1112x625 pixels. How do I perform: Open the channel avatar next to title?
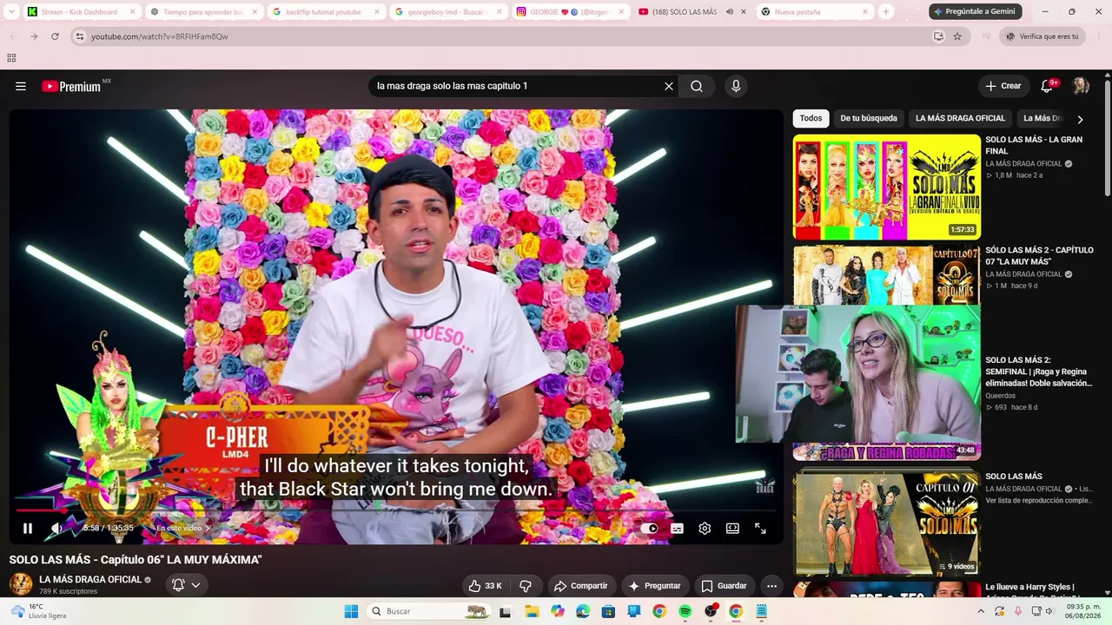tap(21, 584)
